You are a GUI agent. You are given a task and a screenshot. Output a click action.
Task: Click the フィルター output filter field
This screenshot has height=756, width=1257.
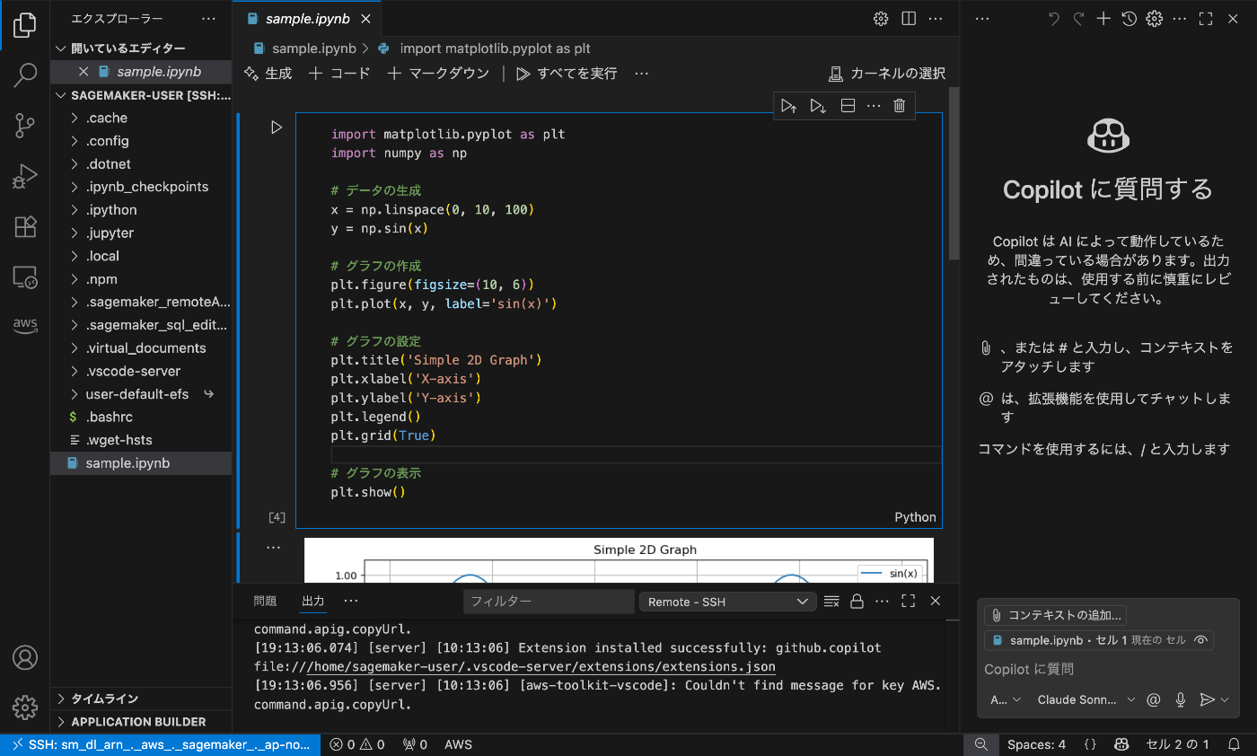(549, 602)
